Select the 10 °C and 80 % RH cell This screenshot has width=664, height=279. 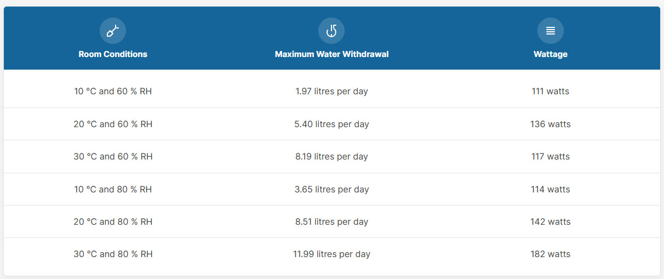click(x=113, y=190)
